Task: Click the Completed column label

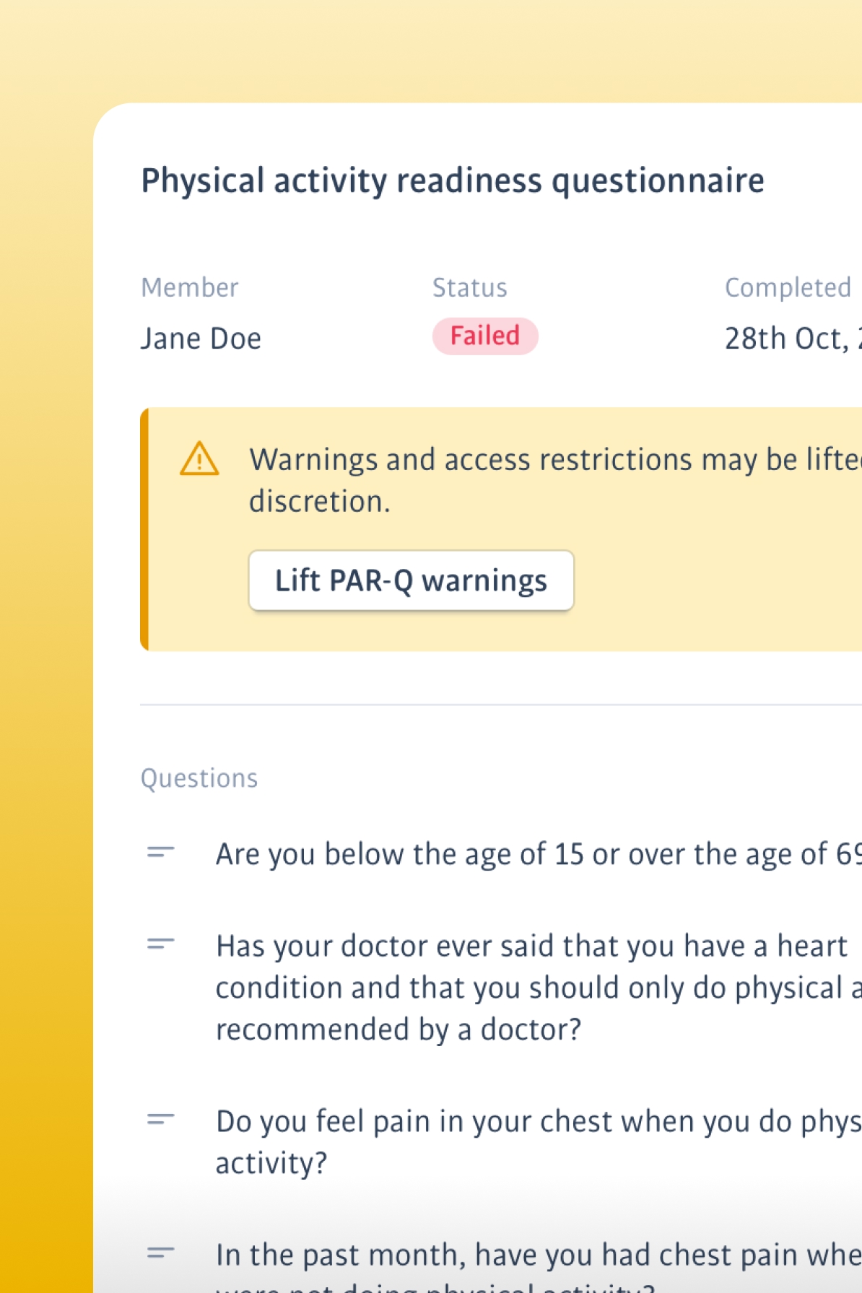Action: (788, 287)
